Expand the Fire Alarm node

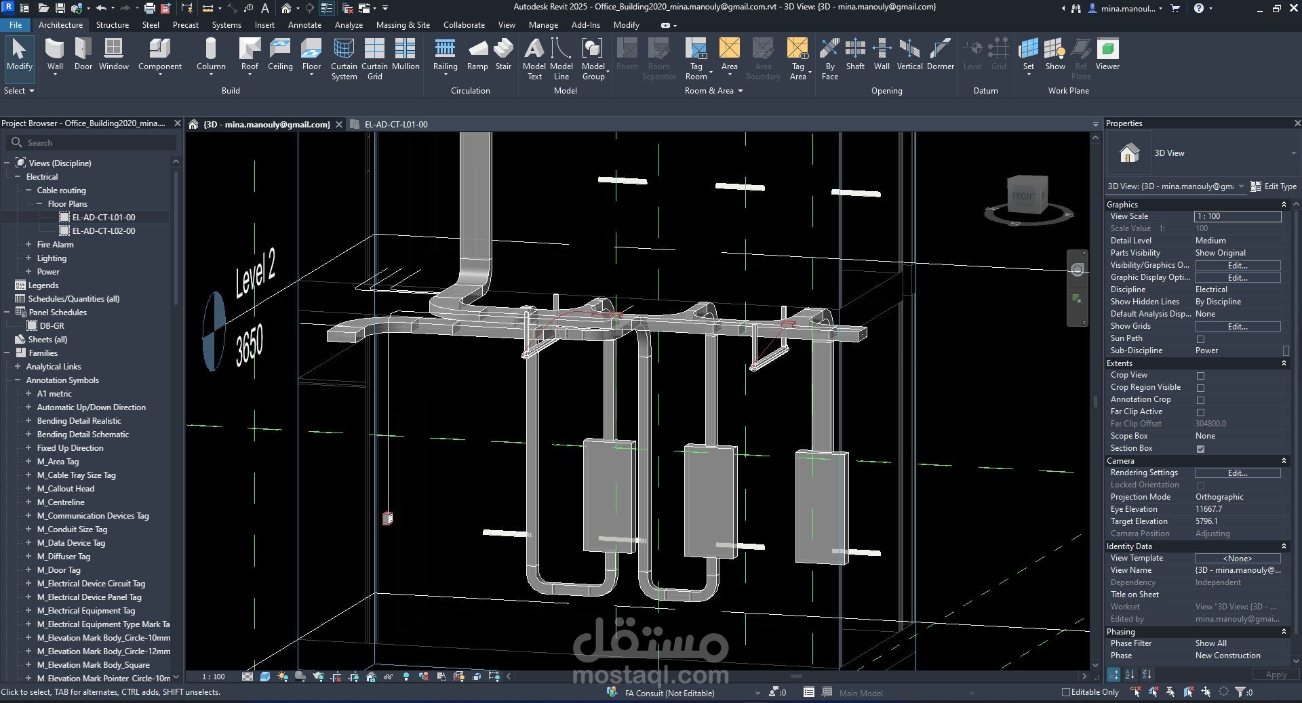point(28,244)
